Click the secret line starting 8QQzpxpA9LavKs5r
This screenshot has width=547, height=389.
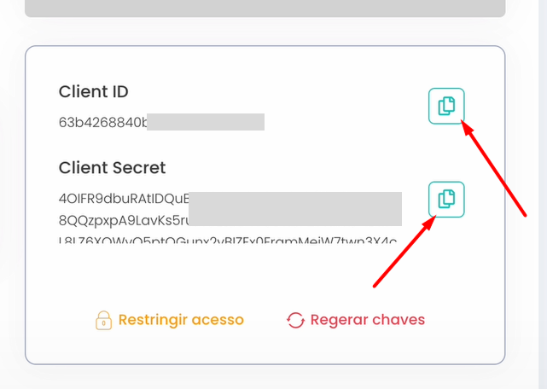pos(122,220)
